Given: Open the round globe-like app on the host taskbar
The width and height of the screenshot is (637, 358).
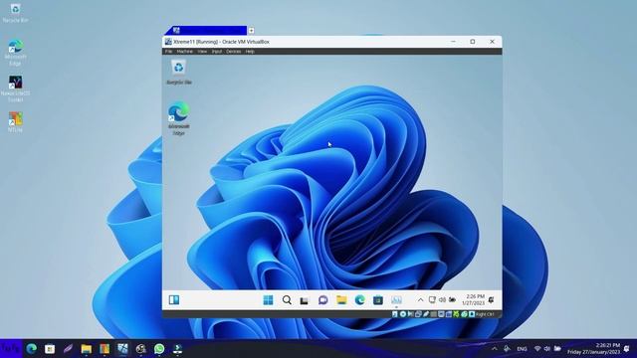Looking at the screenshot, I should click(x=141, y=349).
